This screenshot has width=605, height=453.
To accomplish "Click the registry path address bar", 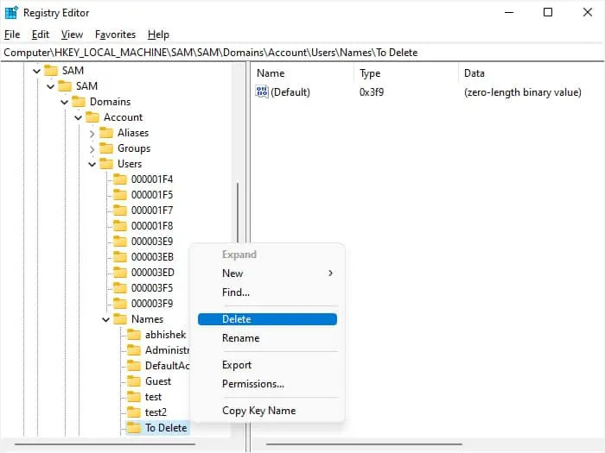I will tap(302, 53).
